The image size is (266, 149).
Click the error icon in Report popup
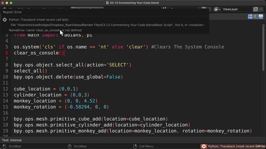pyautogui.click(x=5, y=20)
